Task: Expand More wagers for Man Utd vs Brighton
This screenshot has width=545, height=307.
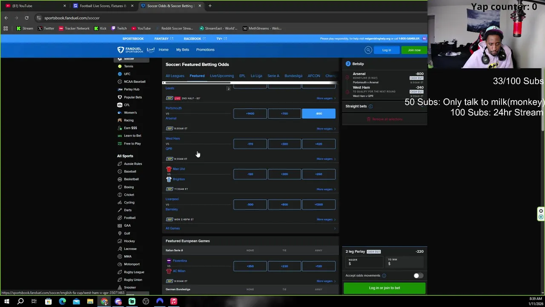Action: tap(326, 189)
